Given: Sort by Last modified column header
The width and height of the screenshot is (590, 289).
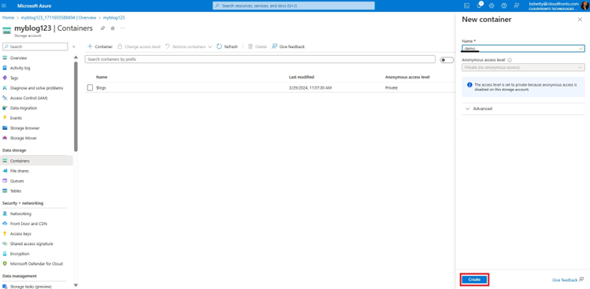Looking at the screenshot, I should coord(302,77).
